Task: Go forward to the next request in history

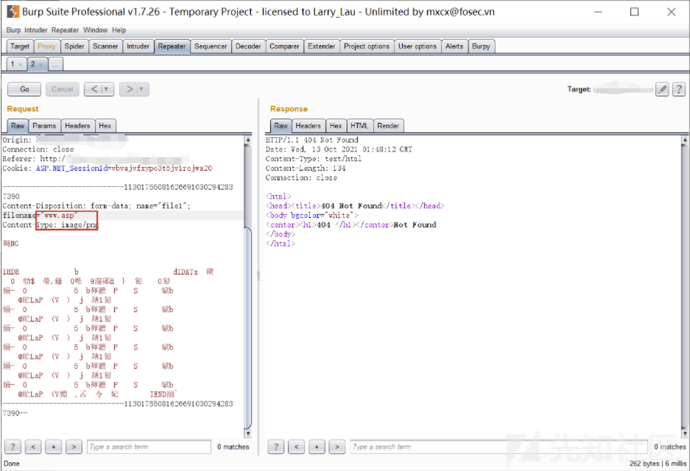Action: 130,89
